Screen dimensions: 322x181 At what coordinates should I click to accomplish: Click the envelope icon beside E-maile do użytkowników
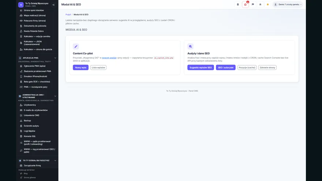point(21,110)
